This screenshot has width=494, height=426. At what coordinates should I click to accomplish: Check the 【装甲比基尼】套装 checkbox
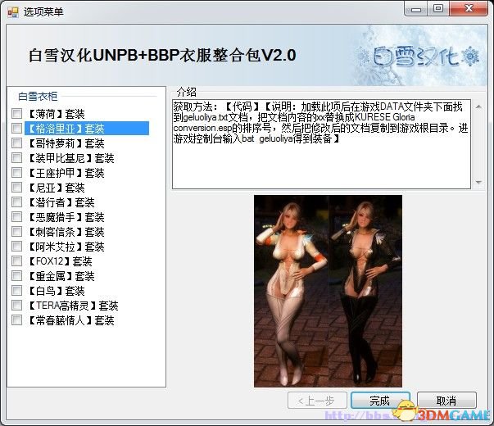point(16,158)
